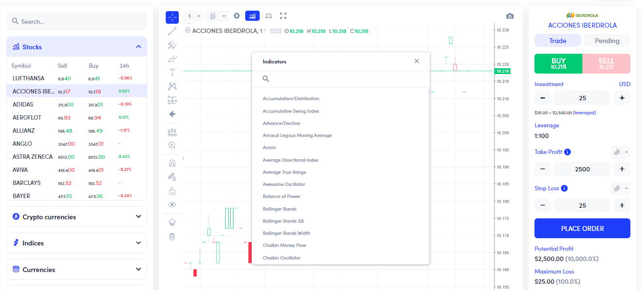Viewport: 643px width, 290px height.
Task: Open the time interval dropdown
Action: [194, 16]
